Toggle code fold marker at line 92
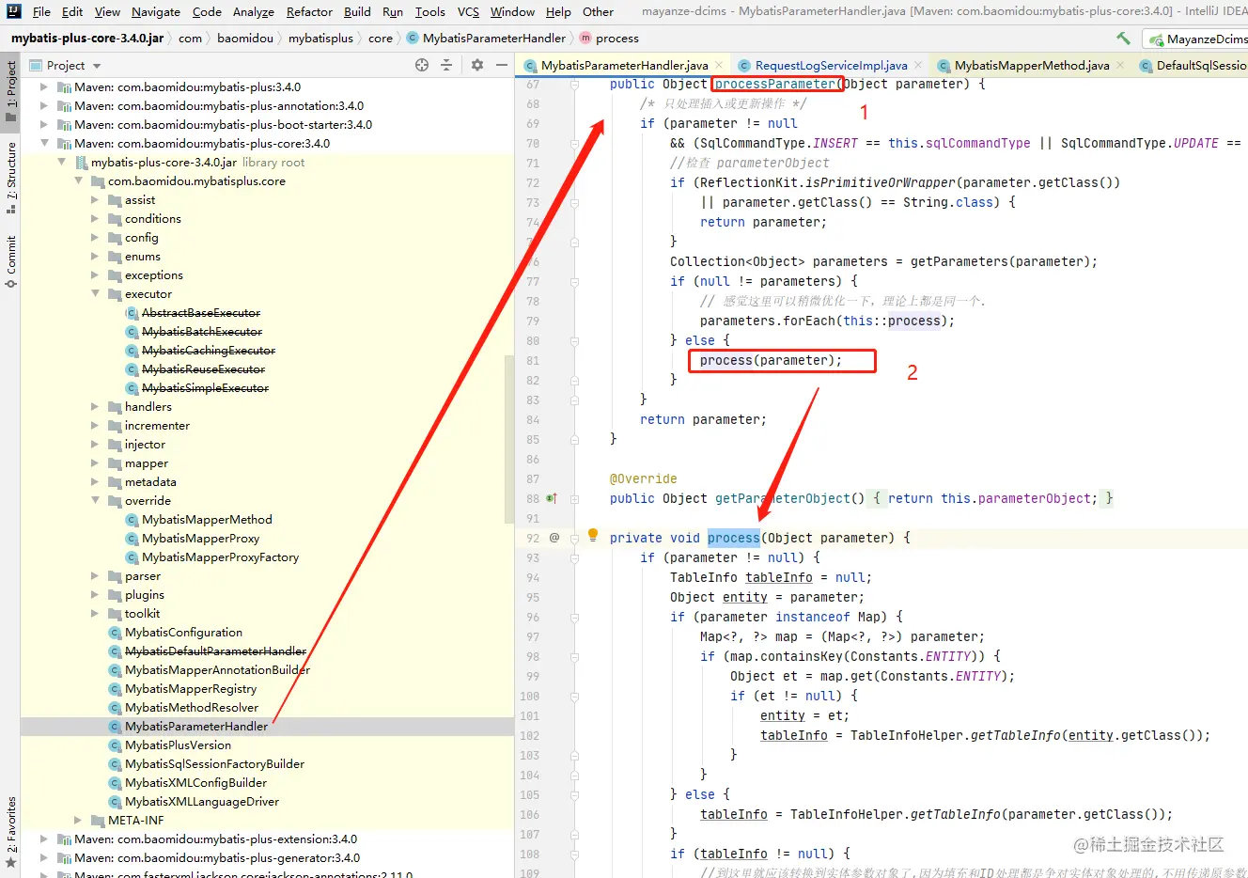The width and height of the screenshot is (1248, 878). [574, 539]
